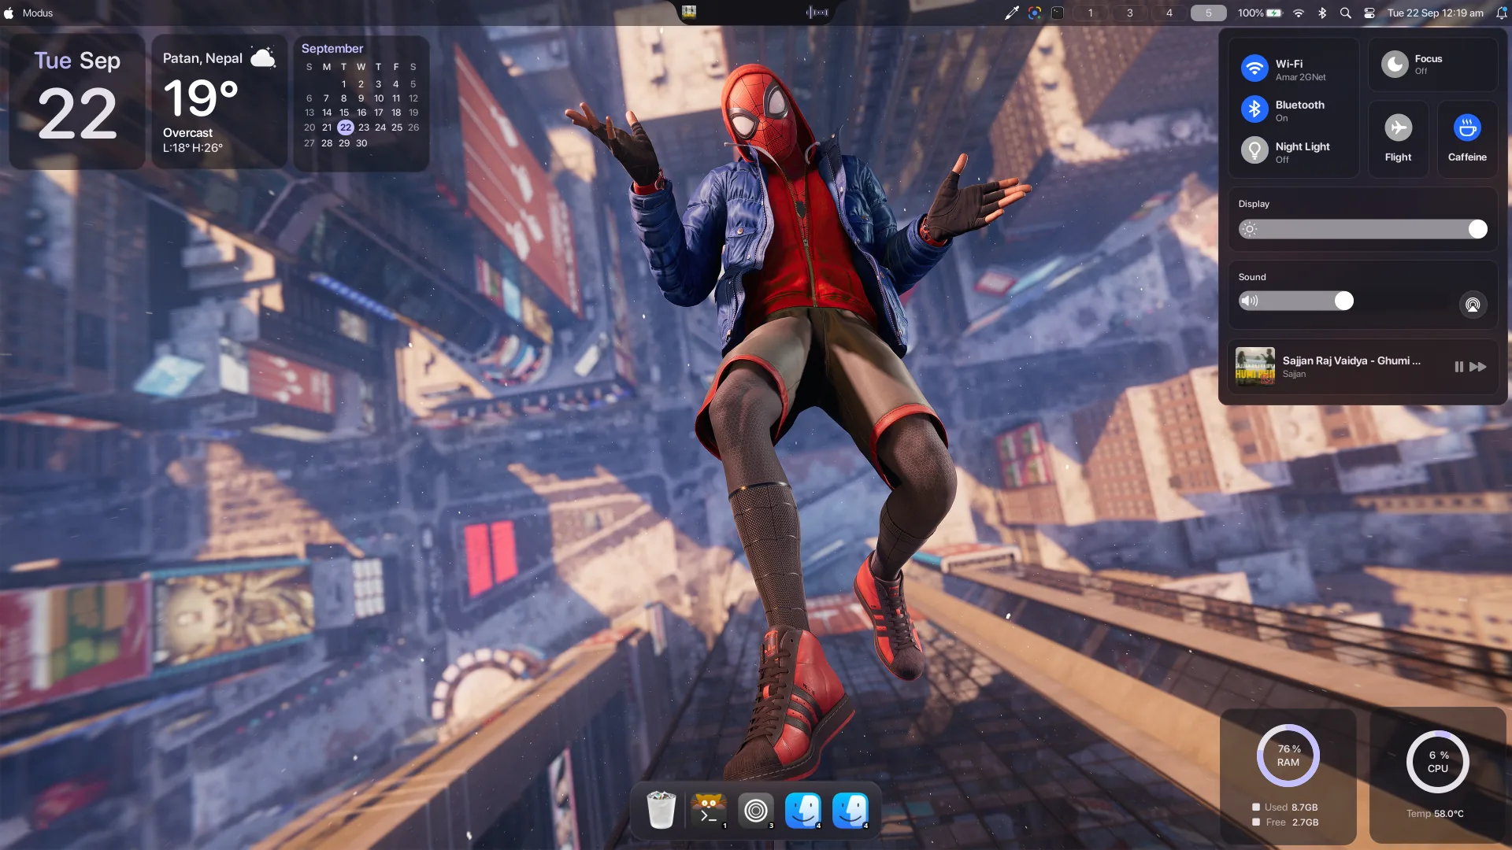The image size is (1512, 850).
Task: Open the notifications bell
Action: [x=1501, y=13]
